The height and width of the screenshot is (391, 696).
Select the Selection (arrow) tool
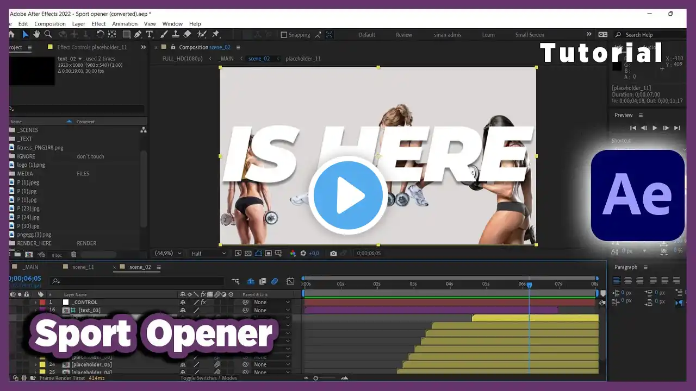(x=25, y=34)
